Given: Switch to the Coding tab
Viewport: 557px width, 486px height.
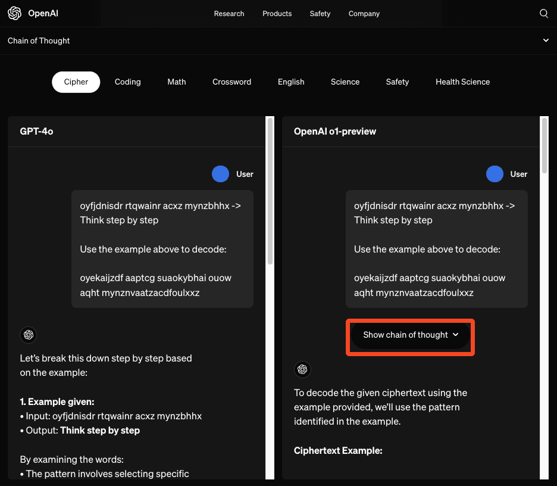Looking at the screenshot, I should [127, 82].
